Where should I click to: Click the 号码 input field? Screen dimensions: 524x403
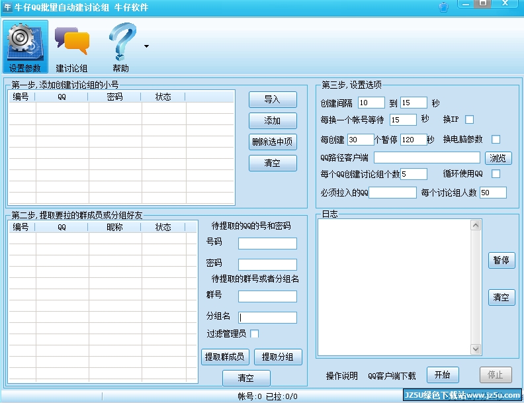(267, 244)
